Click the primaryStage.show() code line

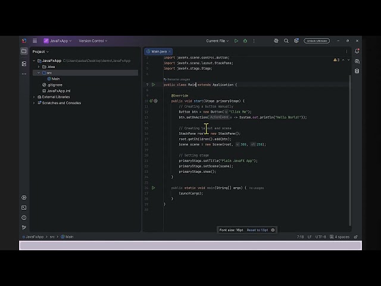coord(197,172)
